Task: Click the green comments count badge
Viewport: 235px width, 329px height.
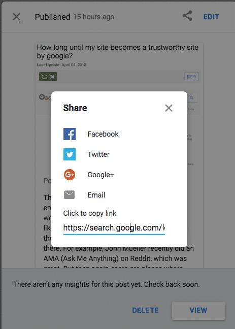Action: [x=48, y=77]
